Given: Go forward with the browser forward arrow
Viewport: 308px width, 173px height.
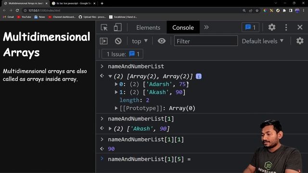Looking at the screenshot, I should tap(11, 11).
